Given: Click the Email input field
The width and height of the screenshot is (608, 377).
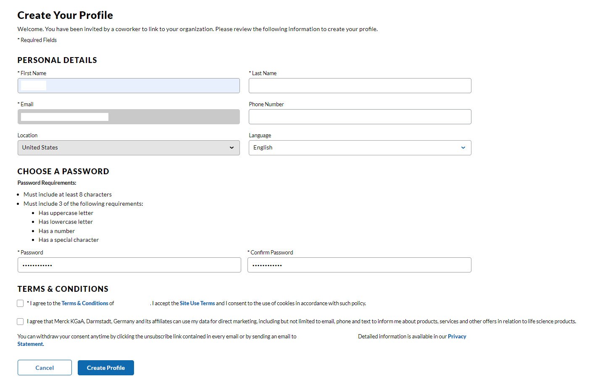Looking at the screenshot, I should pos(129,117).
